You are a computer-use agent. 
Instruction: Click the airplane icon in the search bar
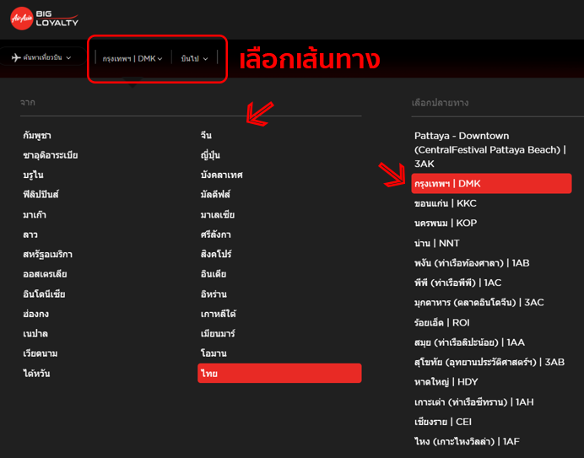[16, 58]
